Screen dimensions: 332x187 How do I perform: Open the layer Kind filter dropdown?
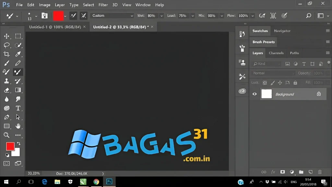click(267, 64)
